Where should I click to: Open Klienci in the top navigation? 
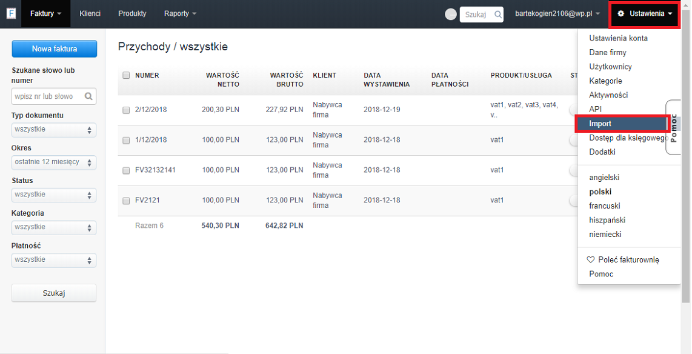click(x=90, y=14)
